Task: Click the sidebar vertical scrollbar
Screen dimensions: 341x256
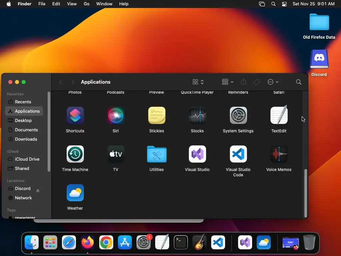Action: 49,132
